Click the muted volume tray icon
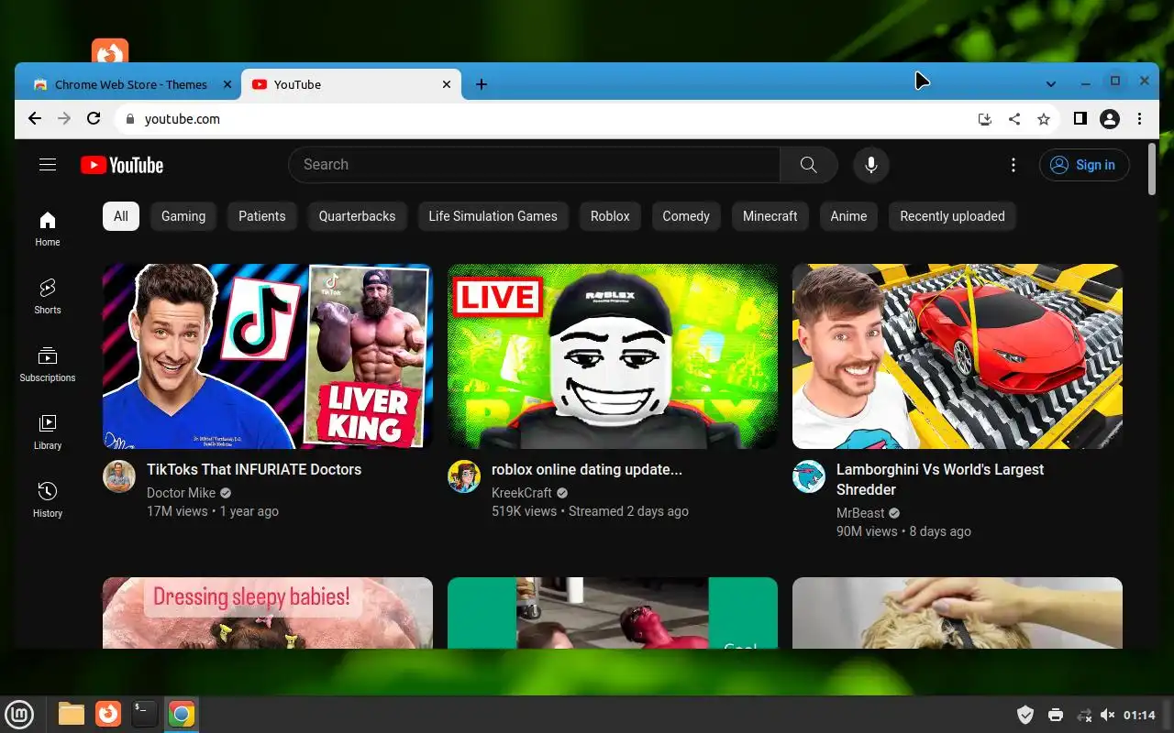Viewport: 1174px width, 733px height. point(1107,715)
